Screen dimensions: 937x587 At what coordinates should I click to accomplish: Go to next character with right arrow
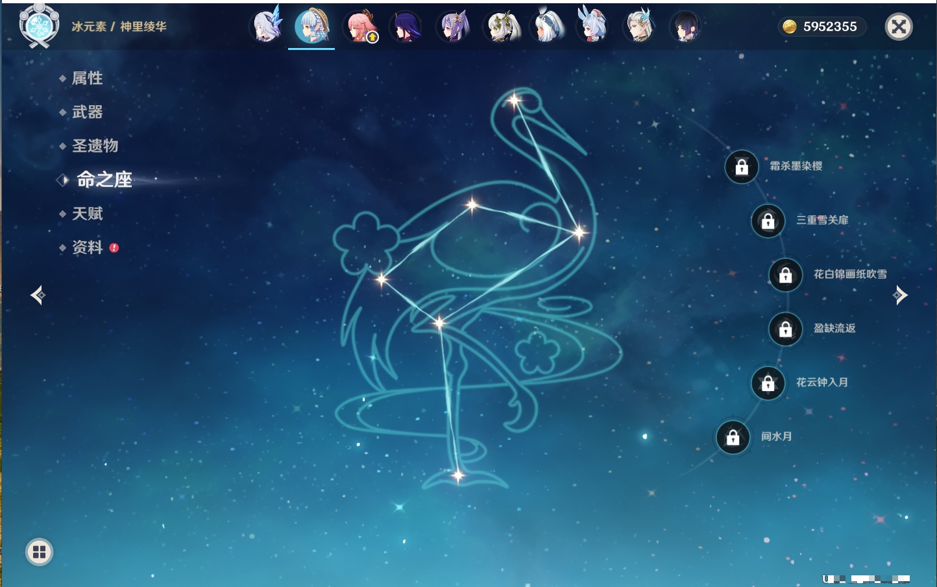(900, 295)
